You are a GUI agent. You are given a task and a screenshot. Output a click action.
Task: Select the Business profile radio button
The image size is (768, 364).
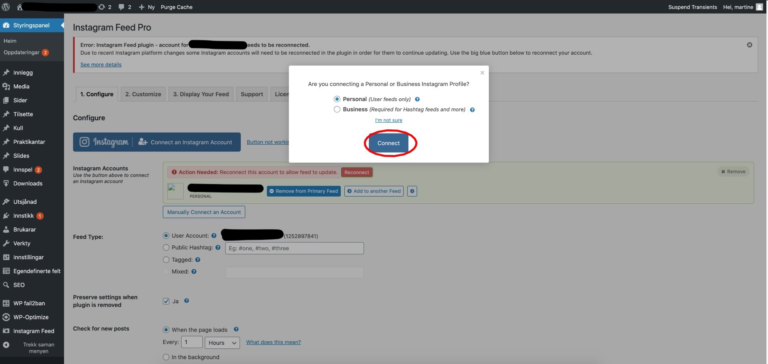coord(337,109)
